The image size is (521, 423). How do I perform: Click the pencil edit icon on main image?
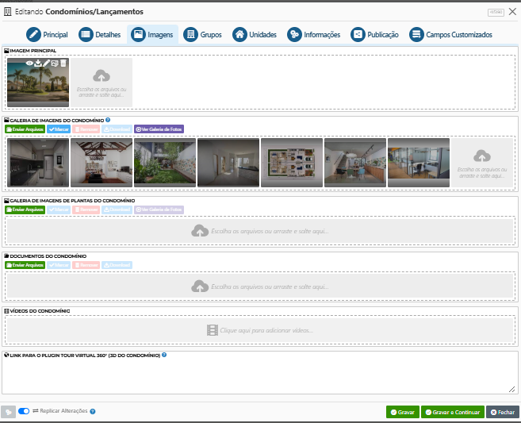pos(47,63)
